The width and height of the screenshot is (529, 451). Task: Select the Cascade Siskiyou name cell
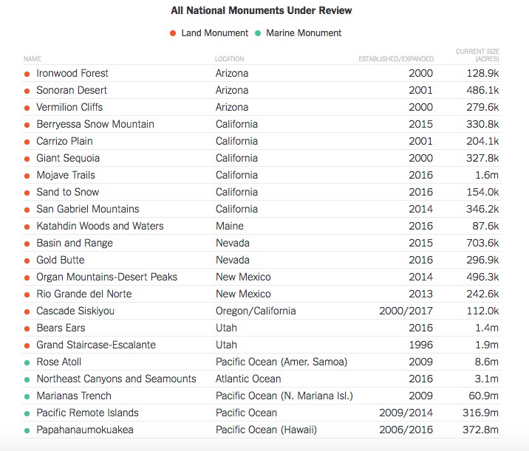click(x=75, y=311)
